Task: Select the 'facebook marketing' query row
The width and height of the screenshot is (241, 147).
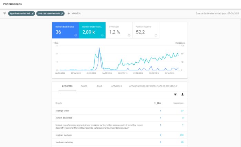Action: click(120, 142)
